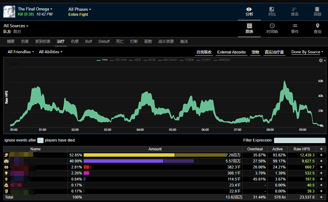Open the chart settings gear icon

(321, 60)
